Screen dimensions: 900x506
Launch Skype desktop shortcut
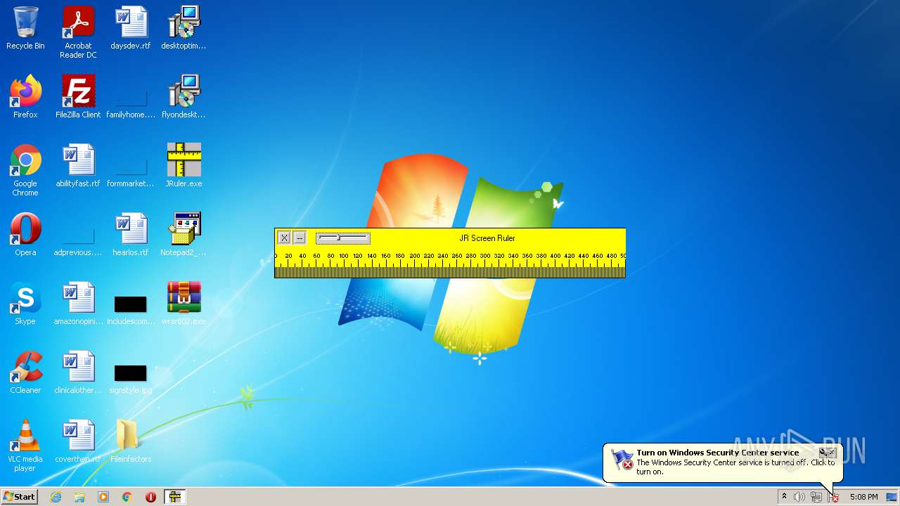[x=25, y=304]
